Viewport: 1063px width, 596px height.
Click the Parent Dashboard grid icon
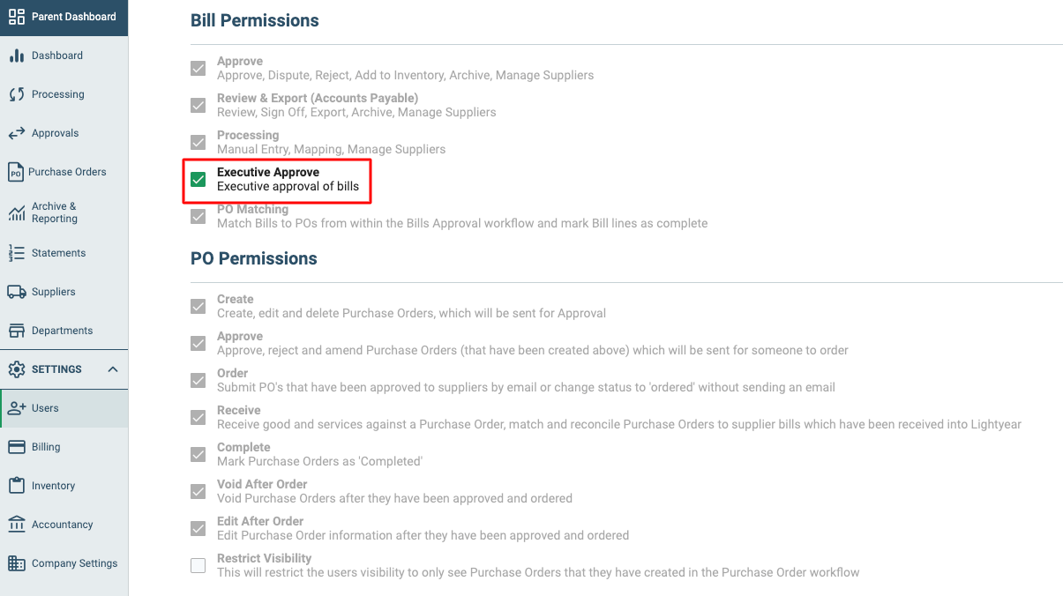(x=16, y=17)
